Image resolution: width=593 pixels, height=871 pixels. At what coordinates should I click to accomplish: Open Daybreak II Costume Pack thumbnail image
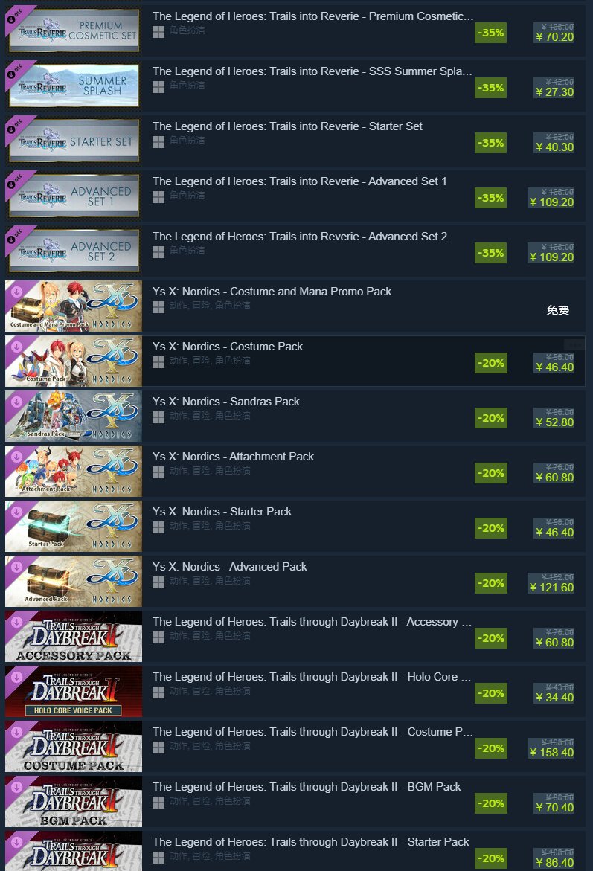point(74,747)
